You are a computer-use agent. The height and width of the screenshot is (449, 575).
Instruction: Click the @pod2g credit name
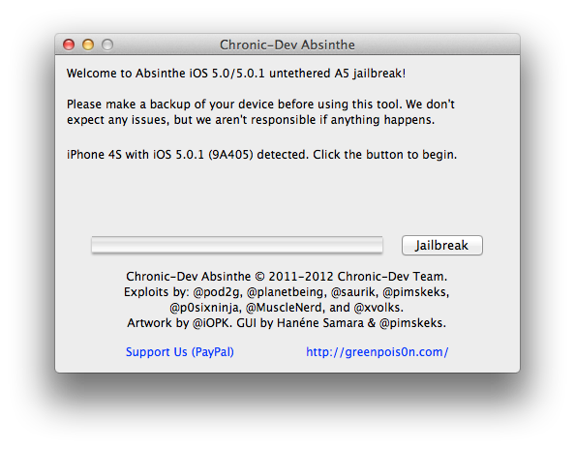tap(217, 292)
